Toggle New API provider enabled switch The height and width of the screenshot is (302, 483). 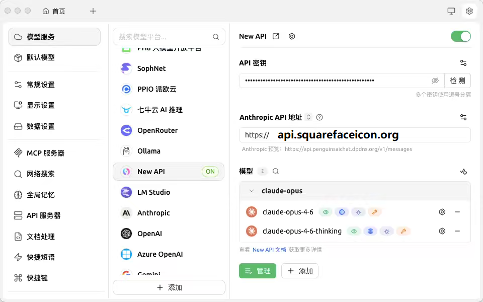click(x=460, y=36)
